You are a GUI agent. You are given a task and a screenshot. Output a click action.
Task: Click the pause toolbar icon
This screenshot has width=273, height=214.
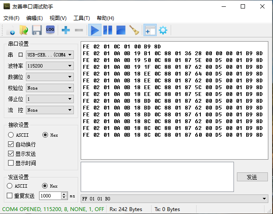[x=107, y=30]
